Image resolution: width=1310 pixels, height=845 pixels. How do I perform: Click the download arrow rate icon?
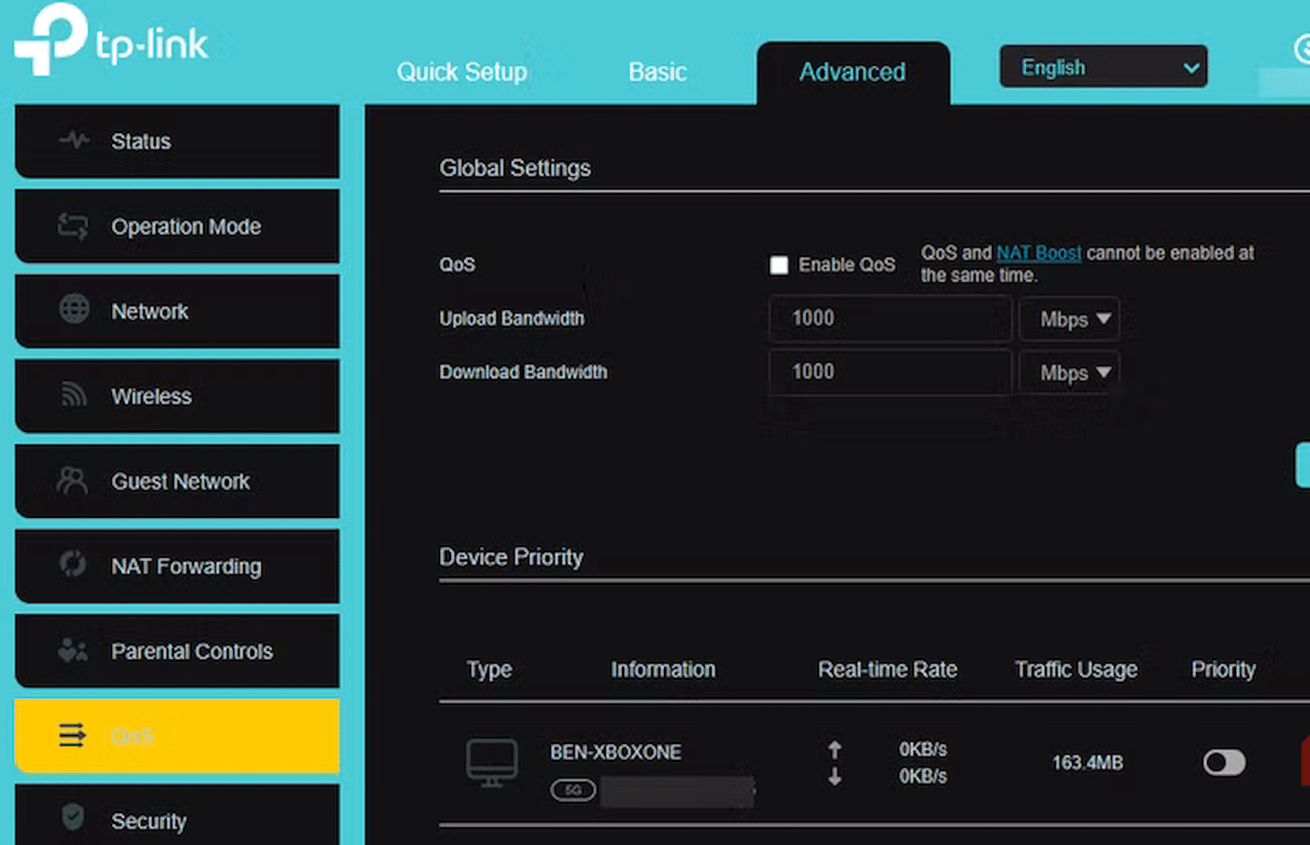(834, 777)
